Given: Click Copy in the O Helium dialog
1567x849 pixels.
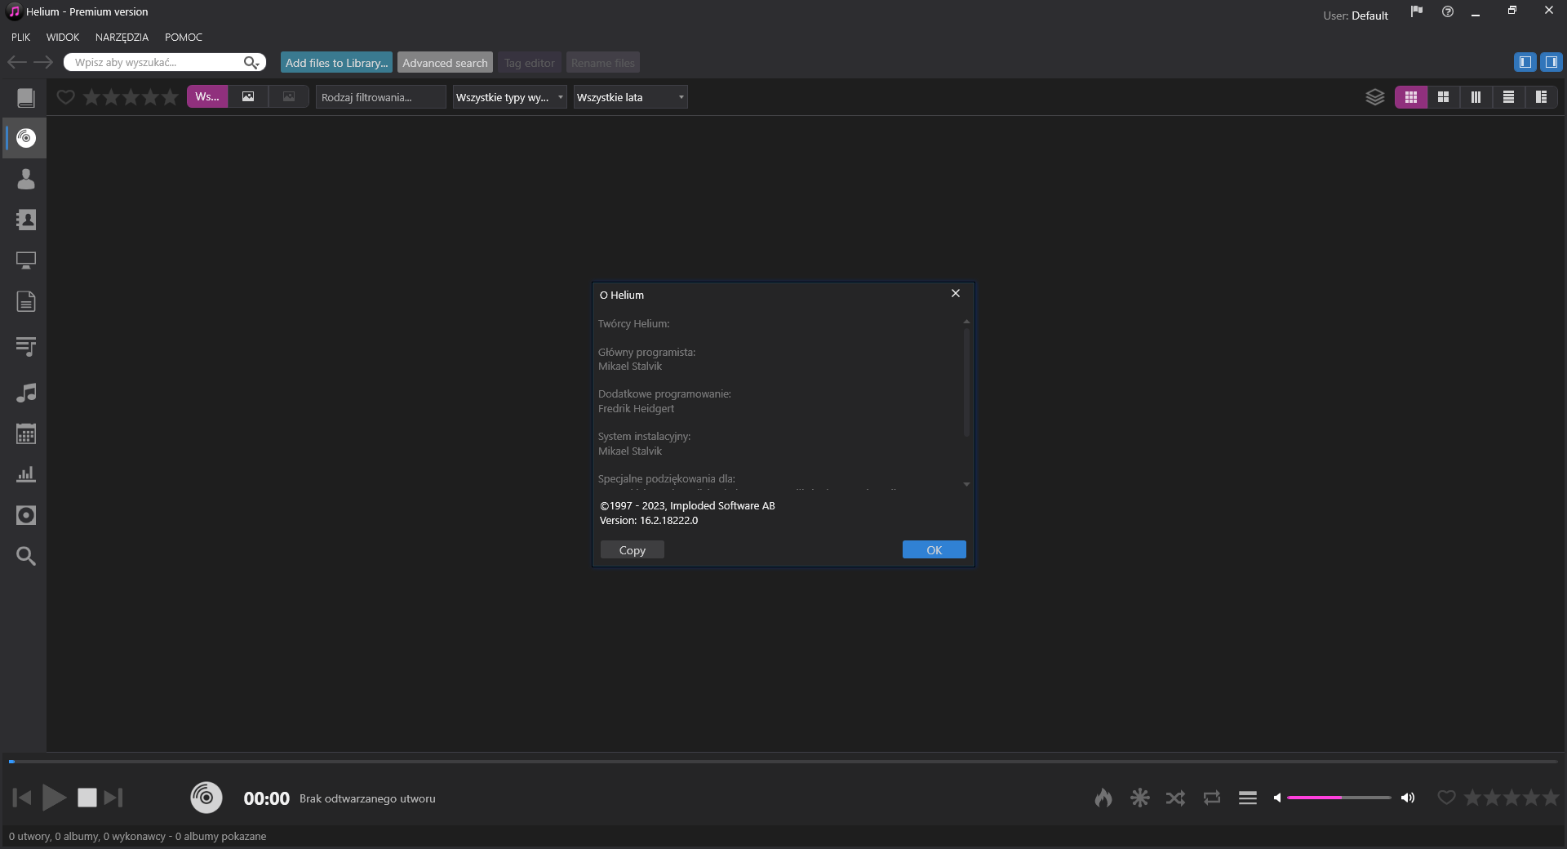Looking at the screenshot, I should coord(633,550).
